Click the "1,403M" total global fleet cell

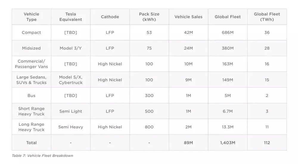point(228,143)
